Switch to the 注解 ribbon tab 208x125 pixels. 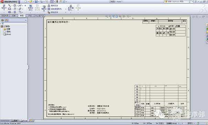[x=14, y=15]
